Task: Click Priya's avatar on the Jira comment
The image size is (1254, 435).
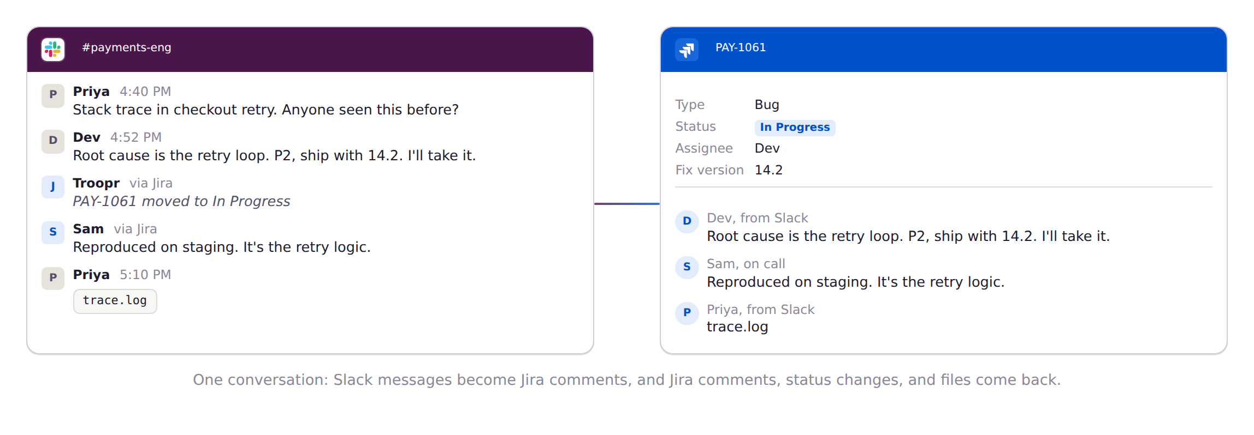Action: click(687, 314)
